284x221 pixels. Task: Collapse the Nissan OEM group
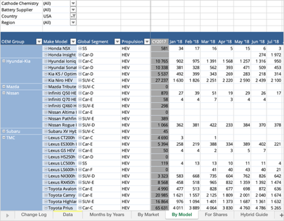point(4,93)
